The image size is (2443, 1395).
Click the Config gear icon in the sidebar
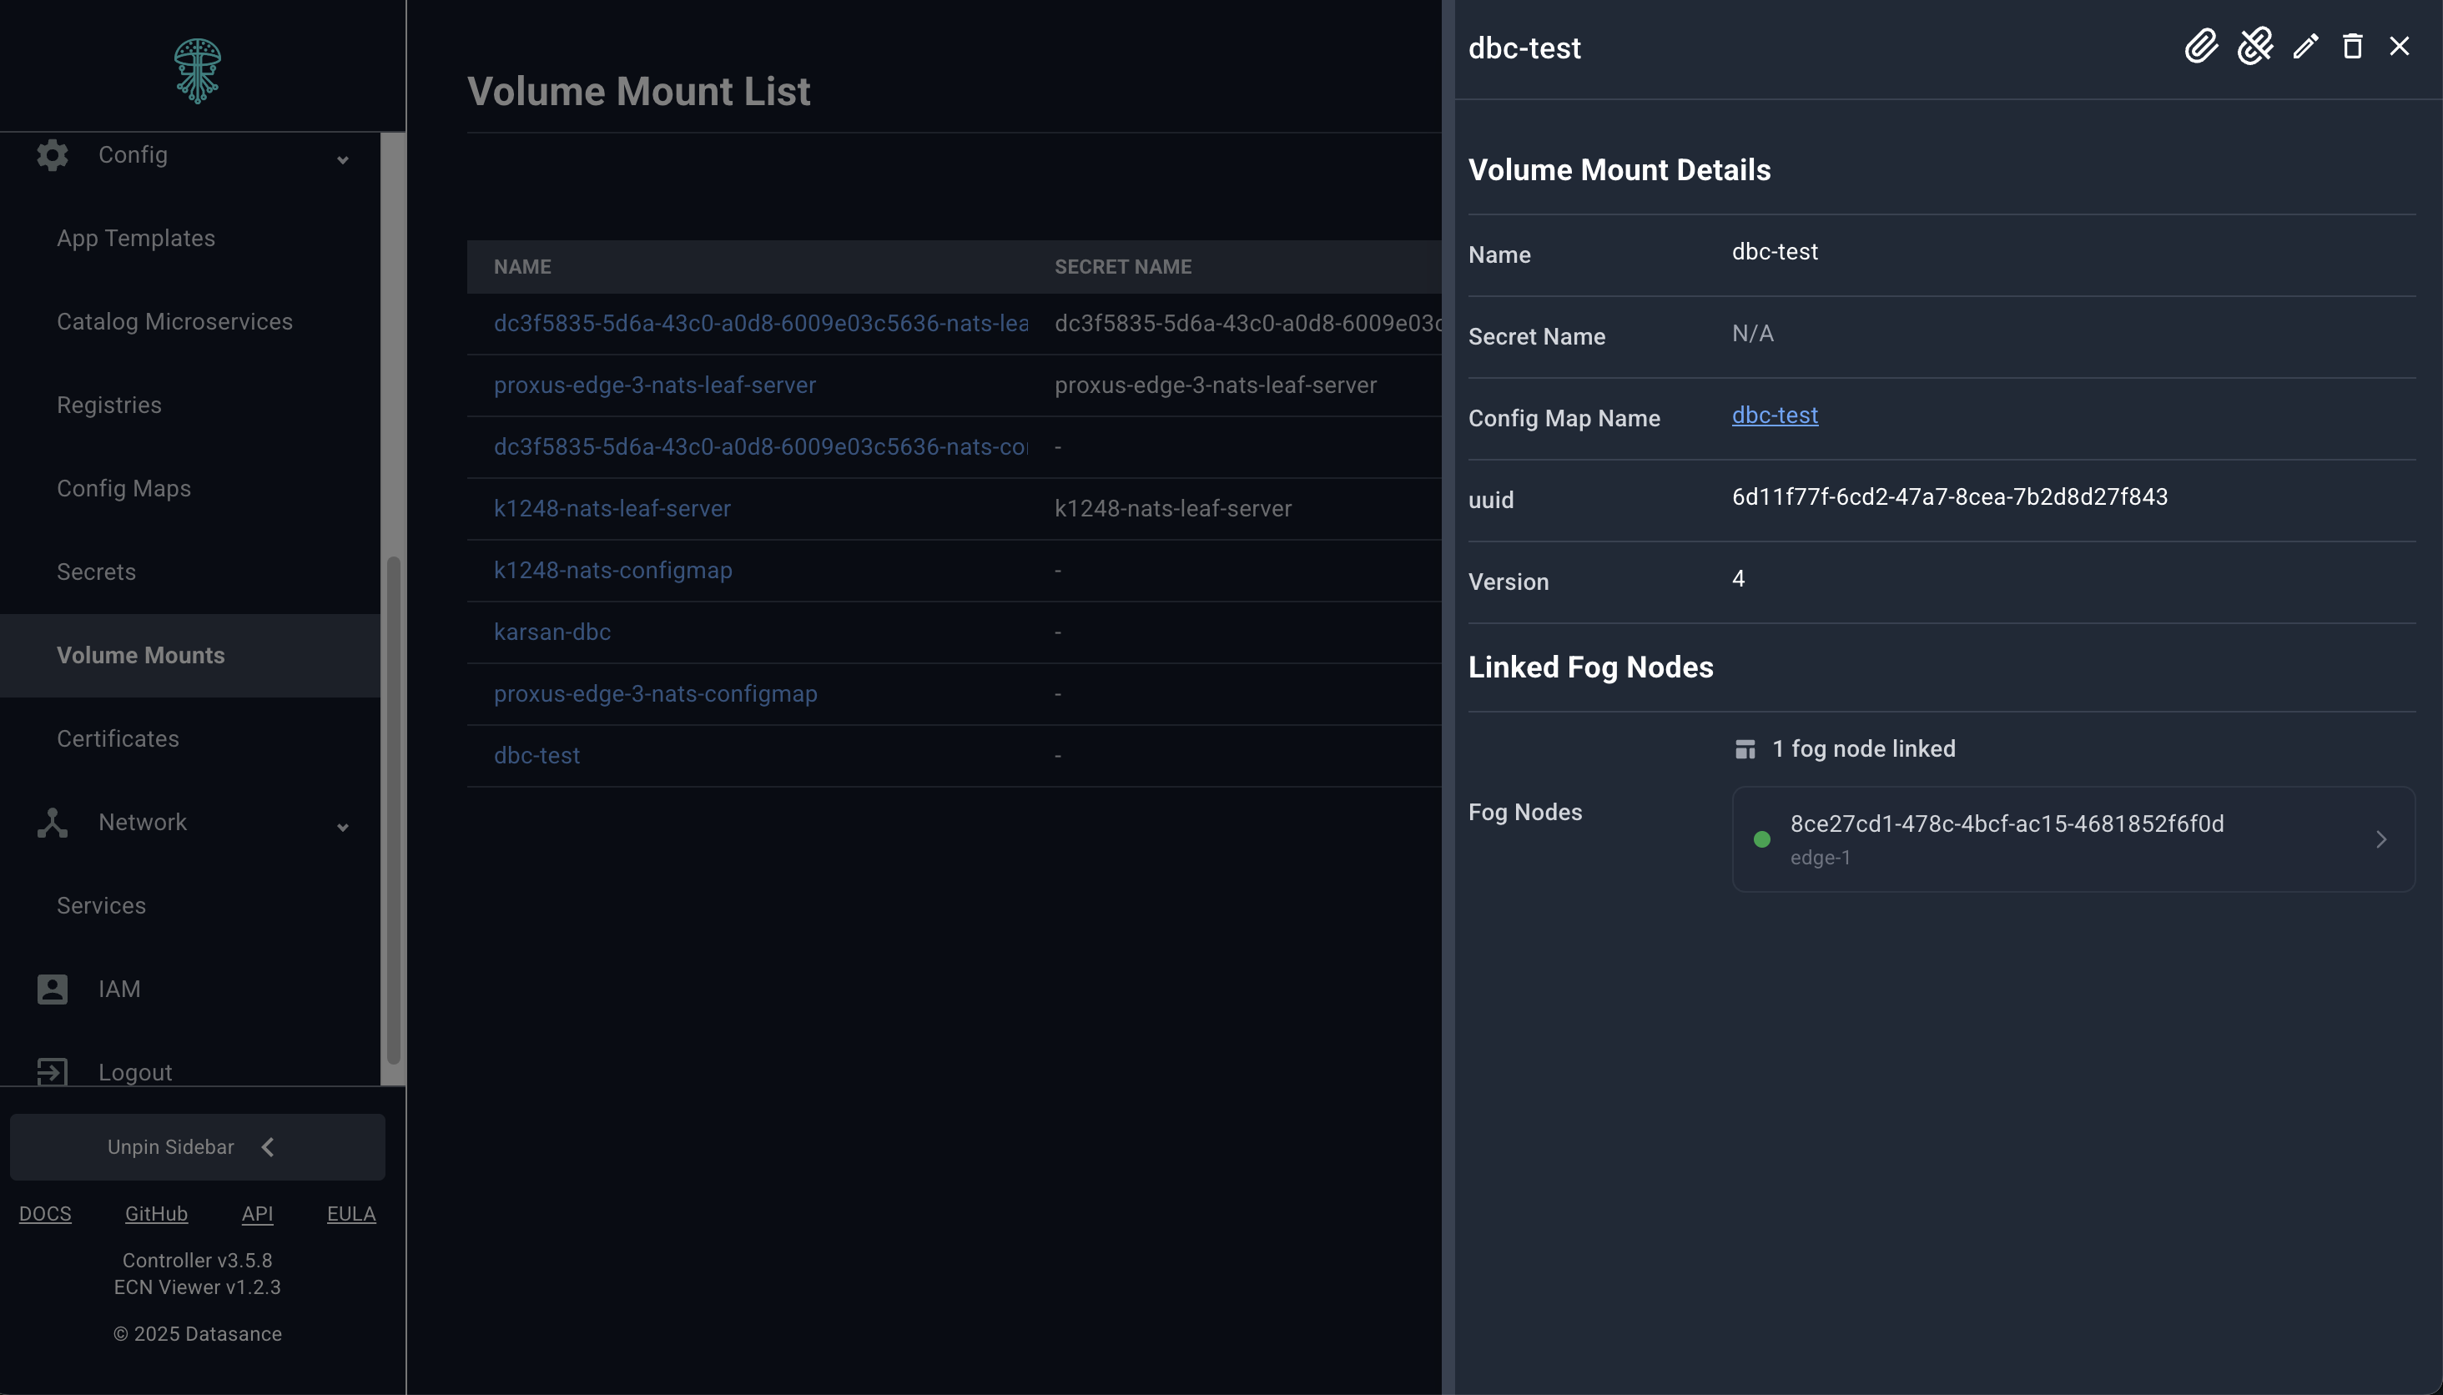pos(52,154)
